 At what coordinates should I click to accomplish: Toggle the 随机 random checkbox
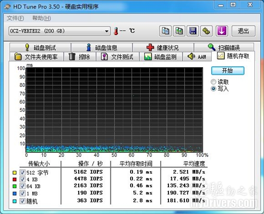[23, 201]
